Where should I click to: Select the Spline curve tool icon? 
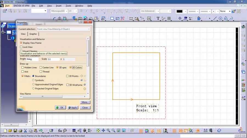pos(231,19)
